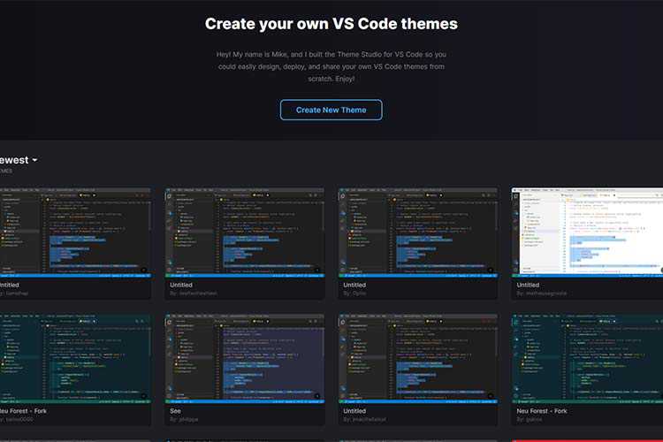The width and height of the screenshot is (663, 442).
Task: Click the Create New Theme button
Action: pos(331,110)
